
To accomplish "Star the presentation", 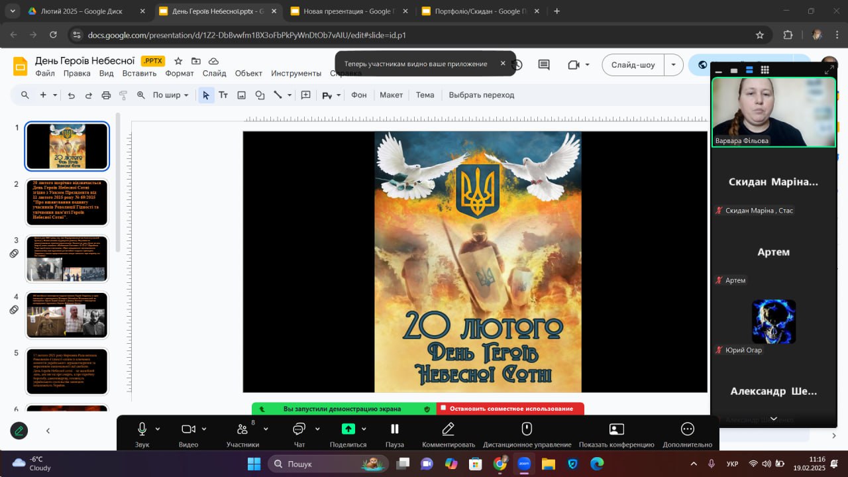I will click(178, 61).
